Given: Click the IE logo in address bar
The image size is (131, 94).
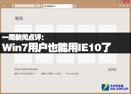Looking at the screenshot, I should [x=14, y=6].
